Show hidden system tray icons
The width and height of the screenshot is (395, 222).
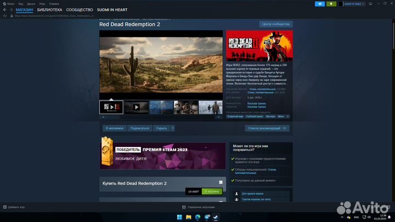[x=342, y=217]
